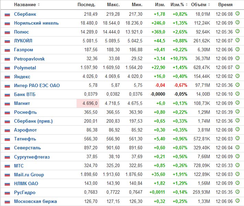Open the Магнит stock link
Image resolution: width=244 pixels, height=206 pixels.
pos(22,103)
